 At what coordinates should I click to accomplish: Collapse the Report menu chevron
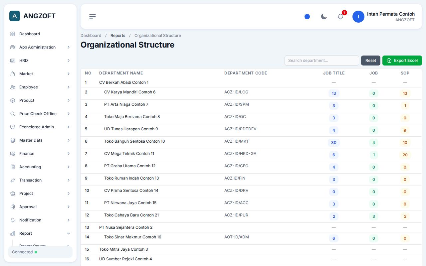pos(69,233)
